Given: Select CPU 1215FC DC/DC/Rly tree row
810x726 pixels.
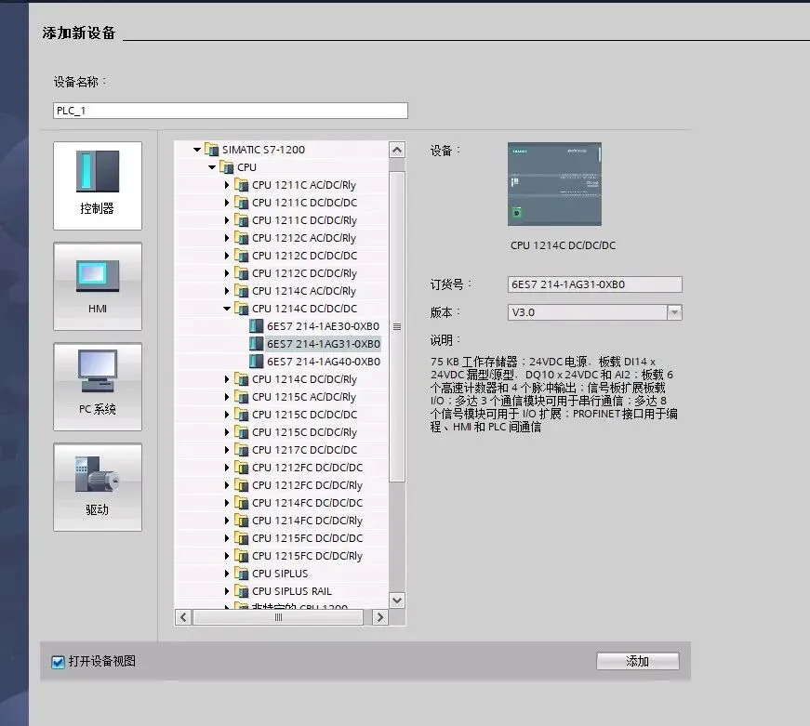Looking at the screenshot, I should pos(308,556).
